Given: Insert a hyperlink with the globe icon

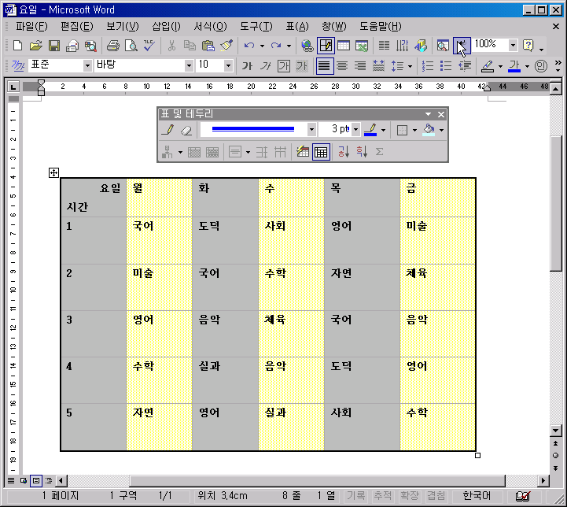Looking at the screenshot, I should [307, 46].
